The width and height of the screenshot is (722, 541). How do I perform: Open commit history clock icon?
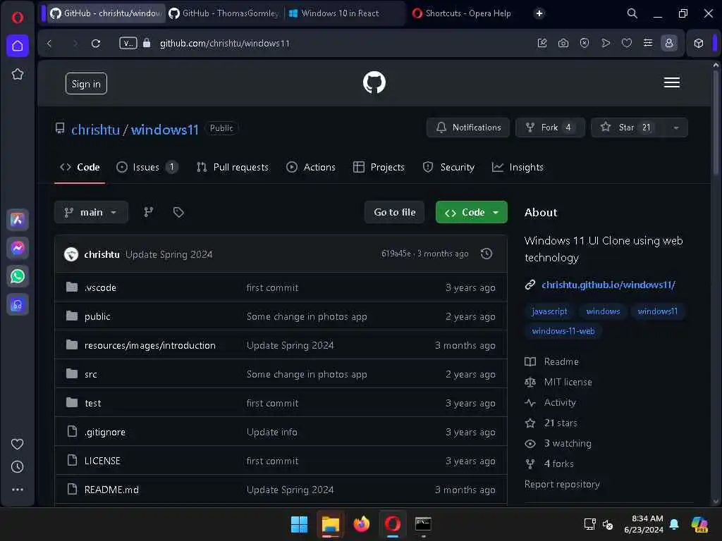487,254
